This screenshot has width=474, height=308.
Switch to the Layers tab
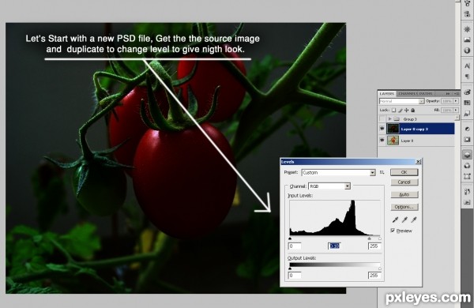tap(387, 94)
